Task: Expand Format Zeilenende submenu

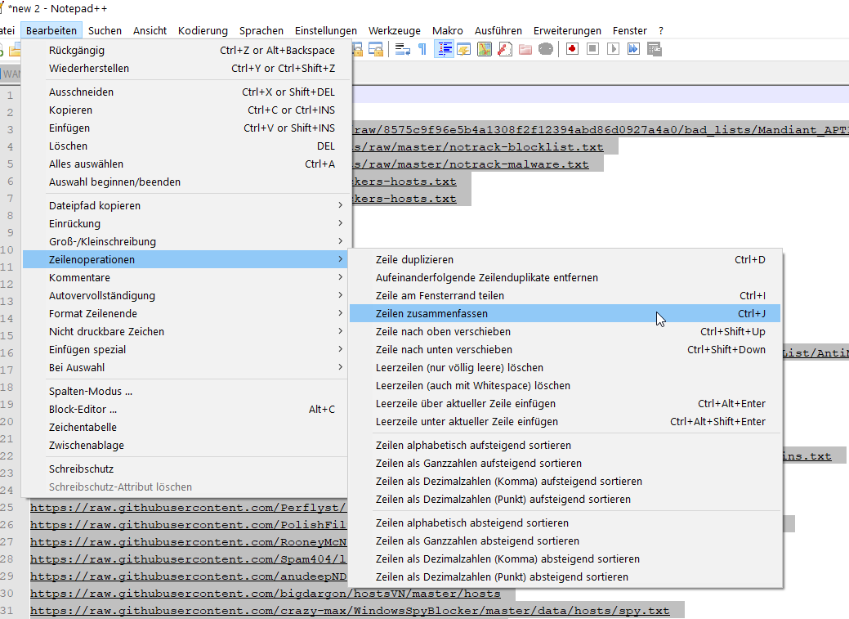Action: click(185, 313)
